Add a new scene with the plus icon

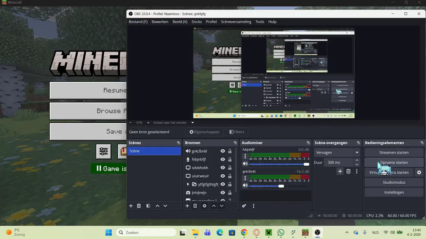(131, 206)
